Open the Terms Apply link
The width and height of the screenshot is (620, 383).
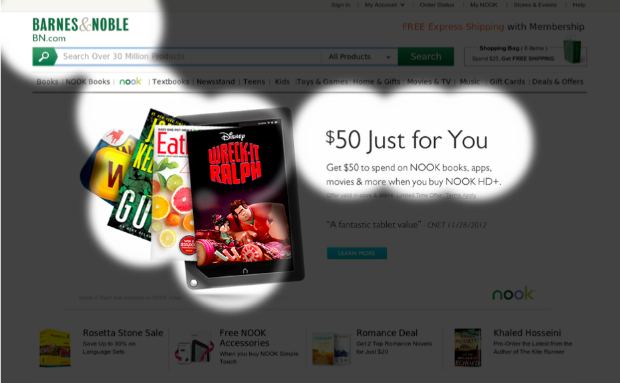pos(460,196)
